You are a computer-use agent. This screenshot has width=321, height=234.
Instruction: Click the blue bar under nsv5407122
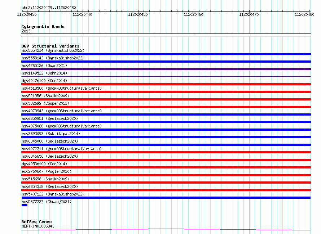pos(166,198)
